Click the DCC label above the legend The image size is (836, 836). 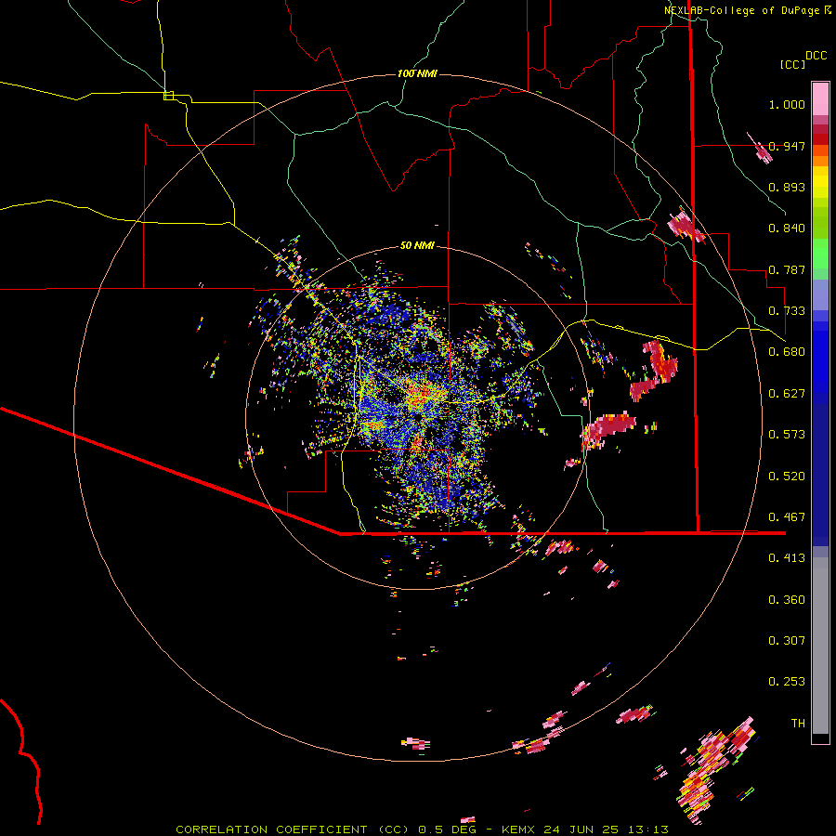click(x=816, y=56)
